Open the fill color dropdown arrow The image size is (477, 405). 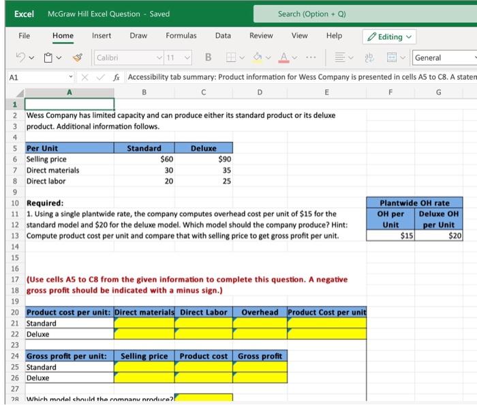tap(268, 57)
